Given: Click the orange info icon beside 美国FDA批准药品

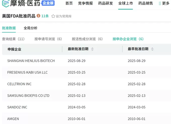Looking at the screenshot, I should (x=38, y=16).
